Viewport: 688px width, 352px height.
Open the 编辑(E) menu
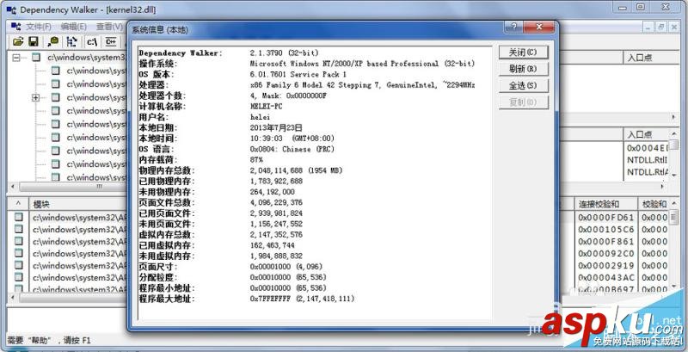[x=74, y=27]
